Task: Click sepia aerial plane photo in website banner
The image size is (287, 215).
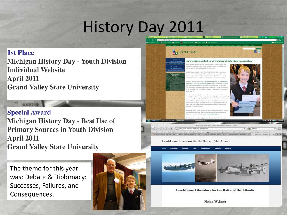Action: point(206,168)
